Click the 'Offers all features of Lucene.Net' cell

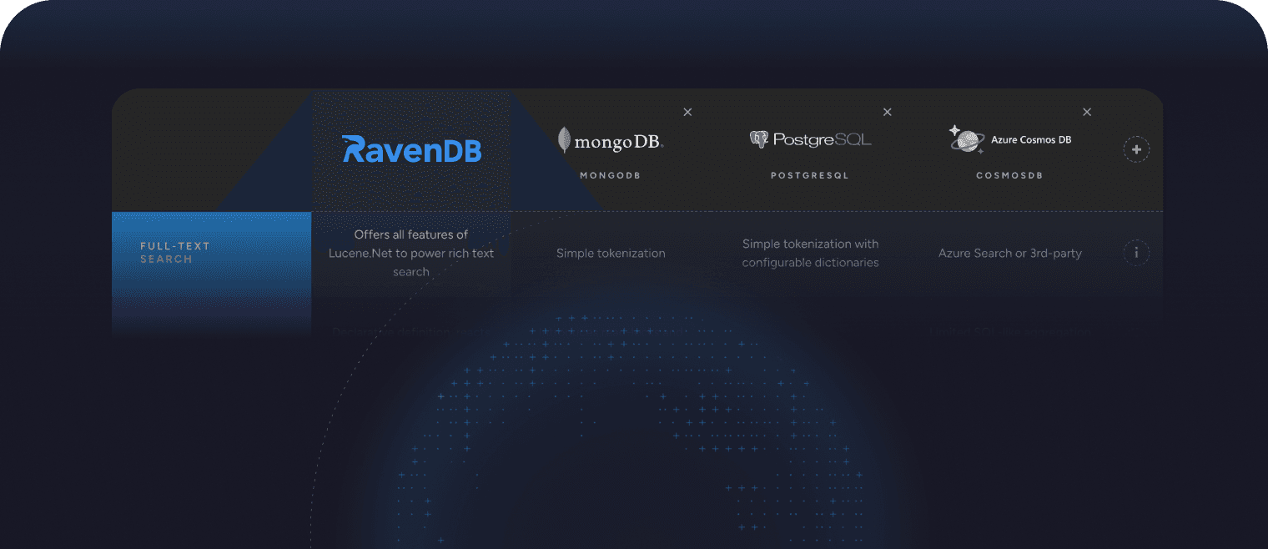(411, 253)
